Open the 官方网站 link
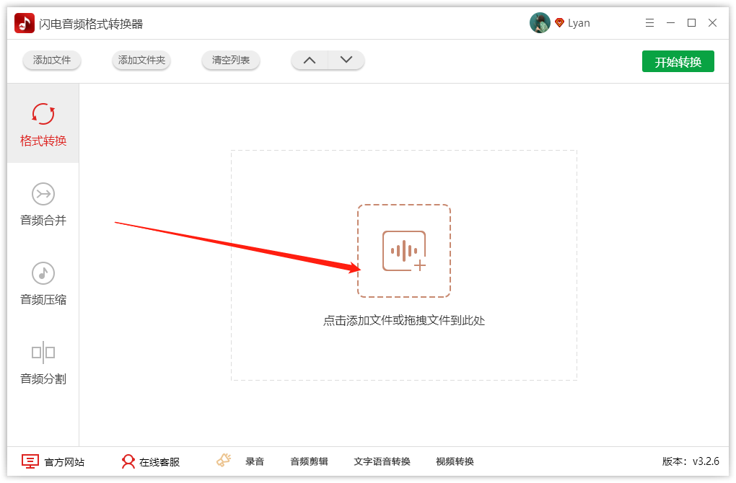Image resolution: width=736 pixels, height=483 pixels. 64,462
